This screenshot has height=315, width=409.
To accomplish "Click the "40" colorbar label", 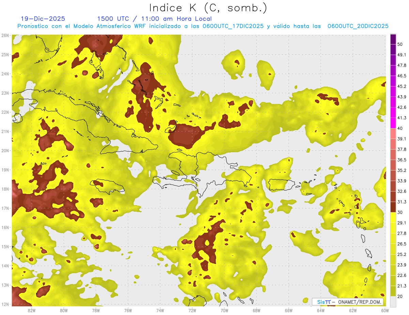I will point(400,128).
